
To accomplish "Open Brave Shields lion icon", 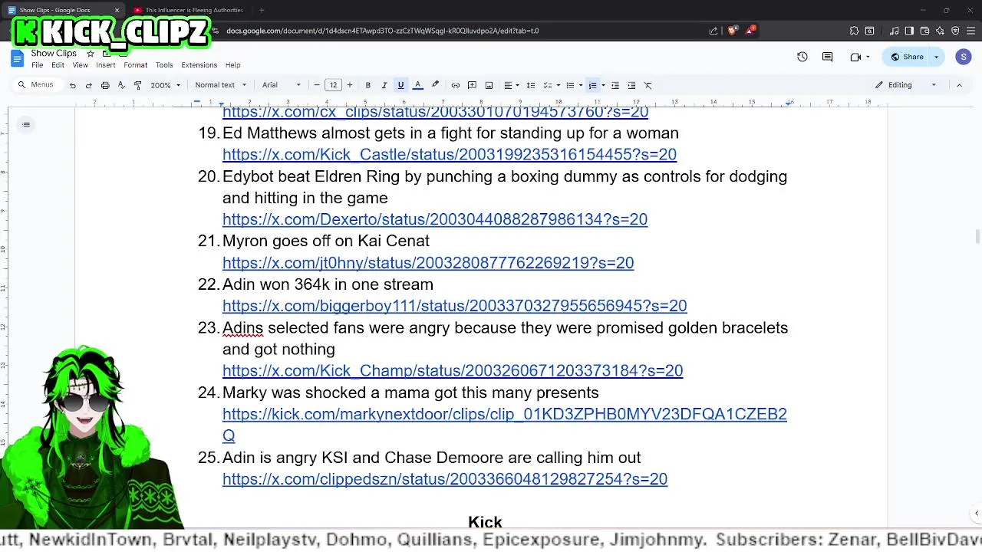I will click(x=731, y=31).
